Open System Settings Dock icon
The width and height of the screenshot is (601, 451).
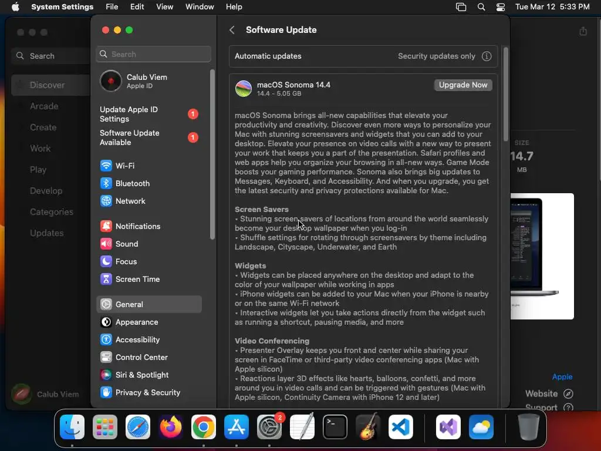(x=269, y=427)
